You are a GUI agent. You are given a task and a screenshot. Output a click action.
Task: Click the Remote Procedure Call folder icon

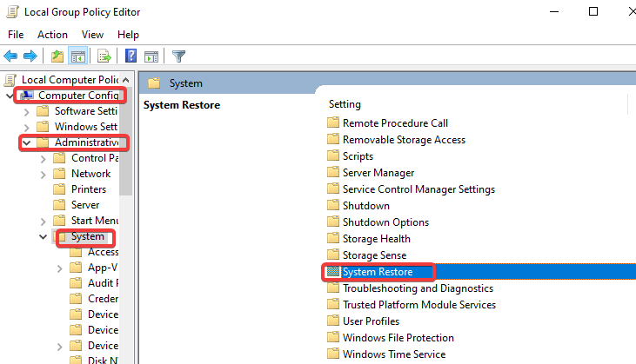coord(333,122)
